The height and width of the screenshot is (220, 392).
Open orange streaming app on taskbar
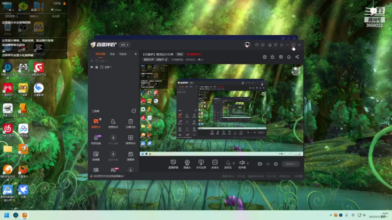coord(24,215)
